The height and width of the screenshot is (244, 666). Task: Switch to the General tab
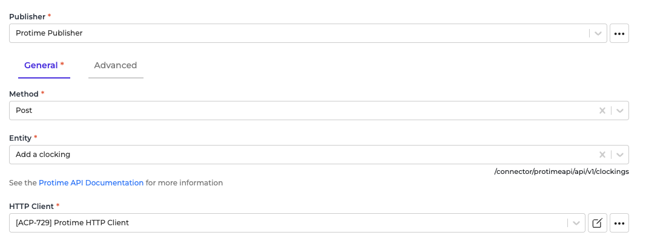(44, 66)
